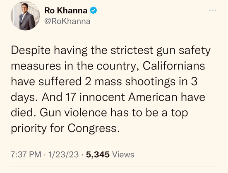Viewport: 228px width, 173px height.
Task: Open the round profile picture avatar
Action: 25,16
